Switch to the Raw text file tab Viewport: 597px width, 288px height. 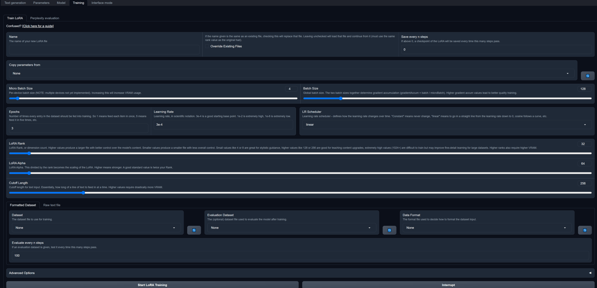(x=52, y=205)
